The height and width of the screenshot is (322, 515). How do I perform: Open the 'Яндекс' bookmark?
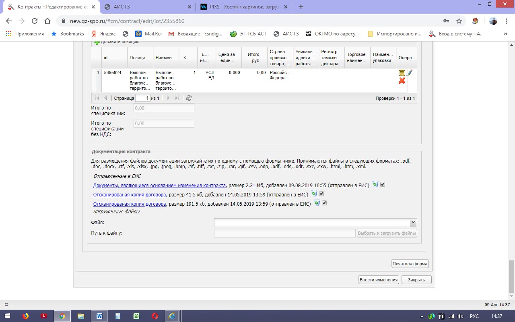(x=103, y=34)
